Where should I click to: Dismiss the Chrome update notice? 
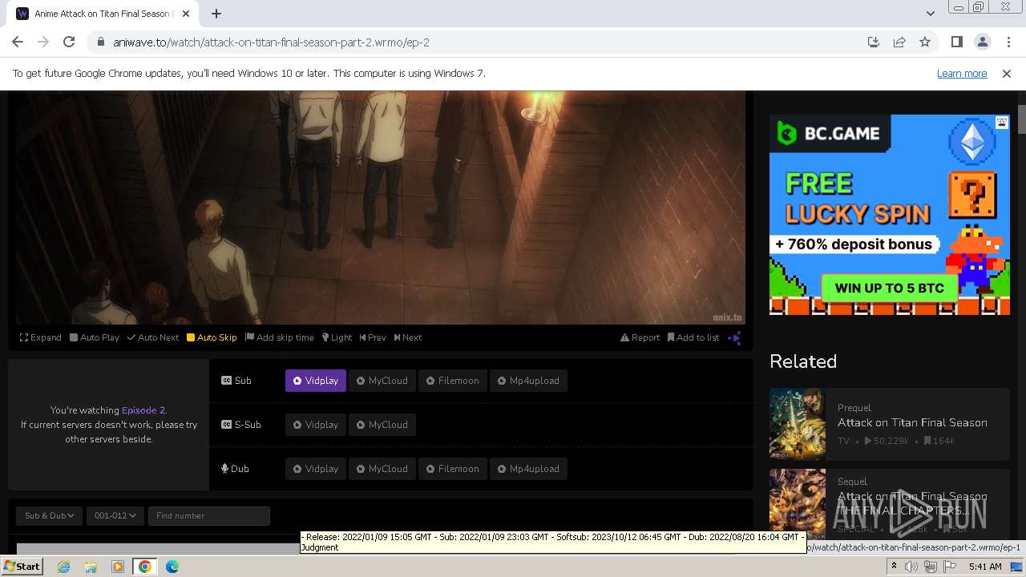pyautogui.click(x=1007, y=74)
